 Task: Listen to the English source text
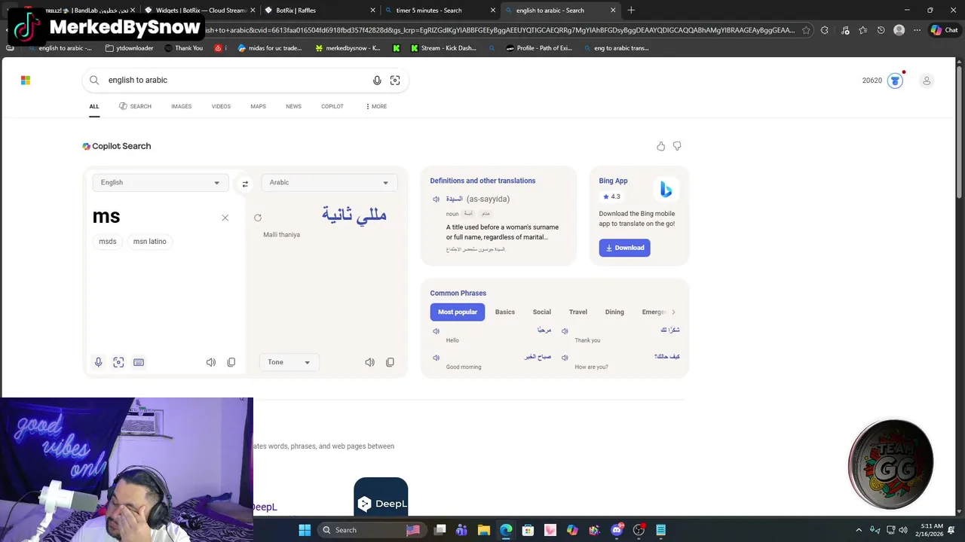[x=211, y=362]
